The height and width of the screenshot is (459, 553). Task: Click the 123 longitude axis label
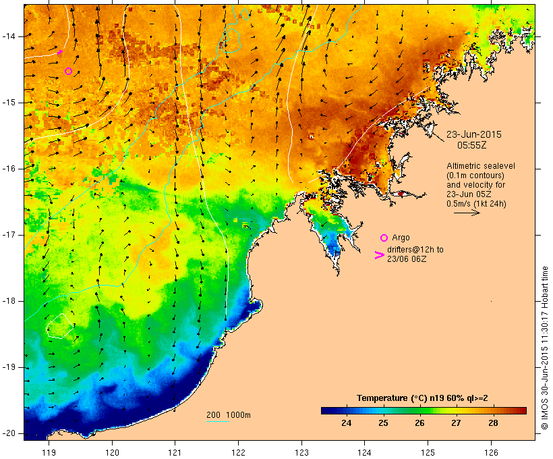[301, 453]
